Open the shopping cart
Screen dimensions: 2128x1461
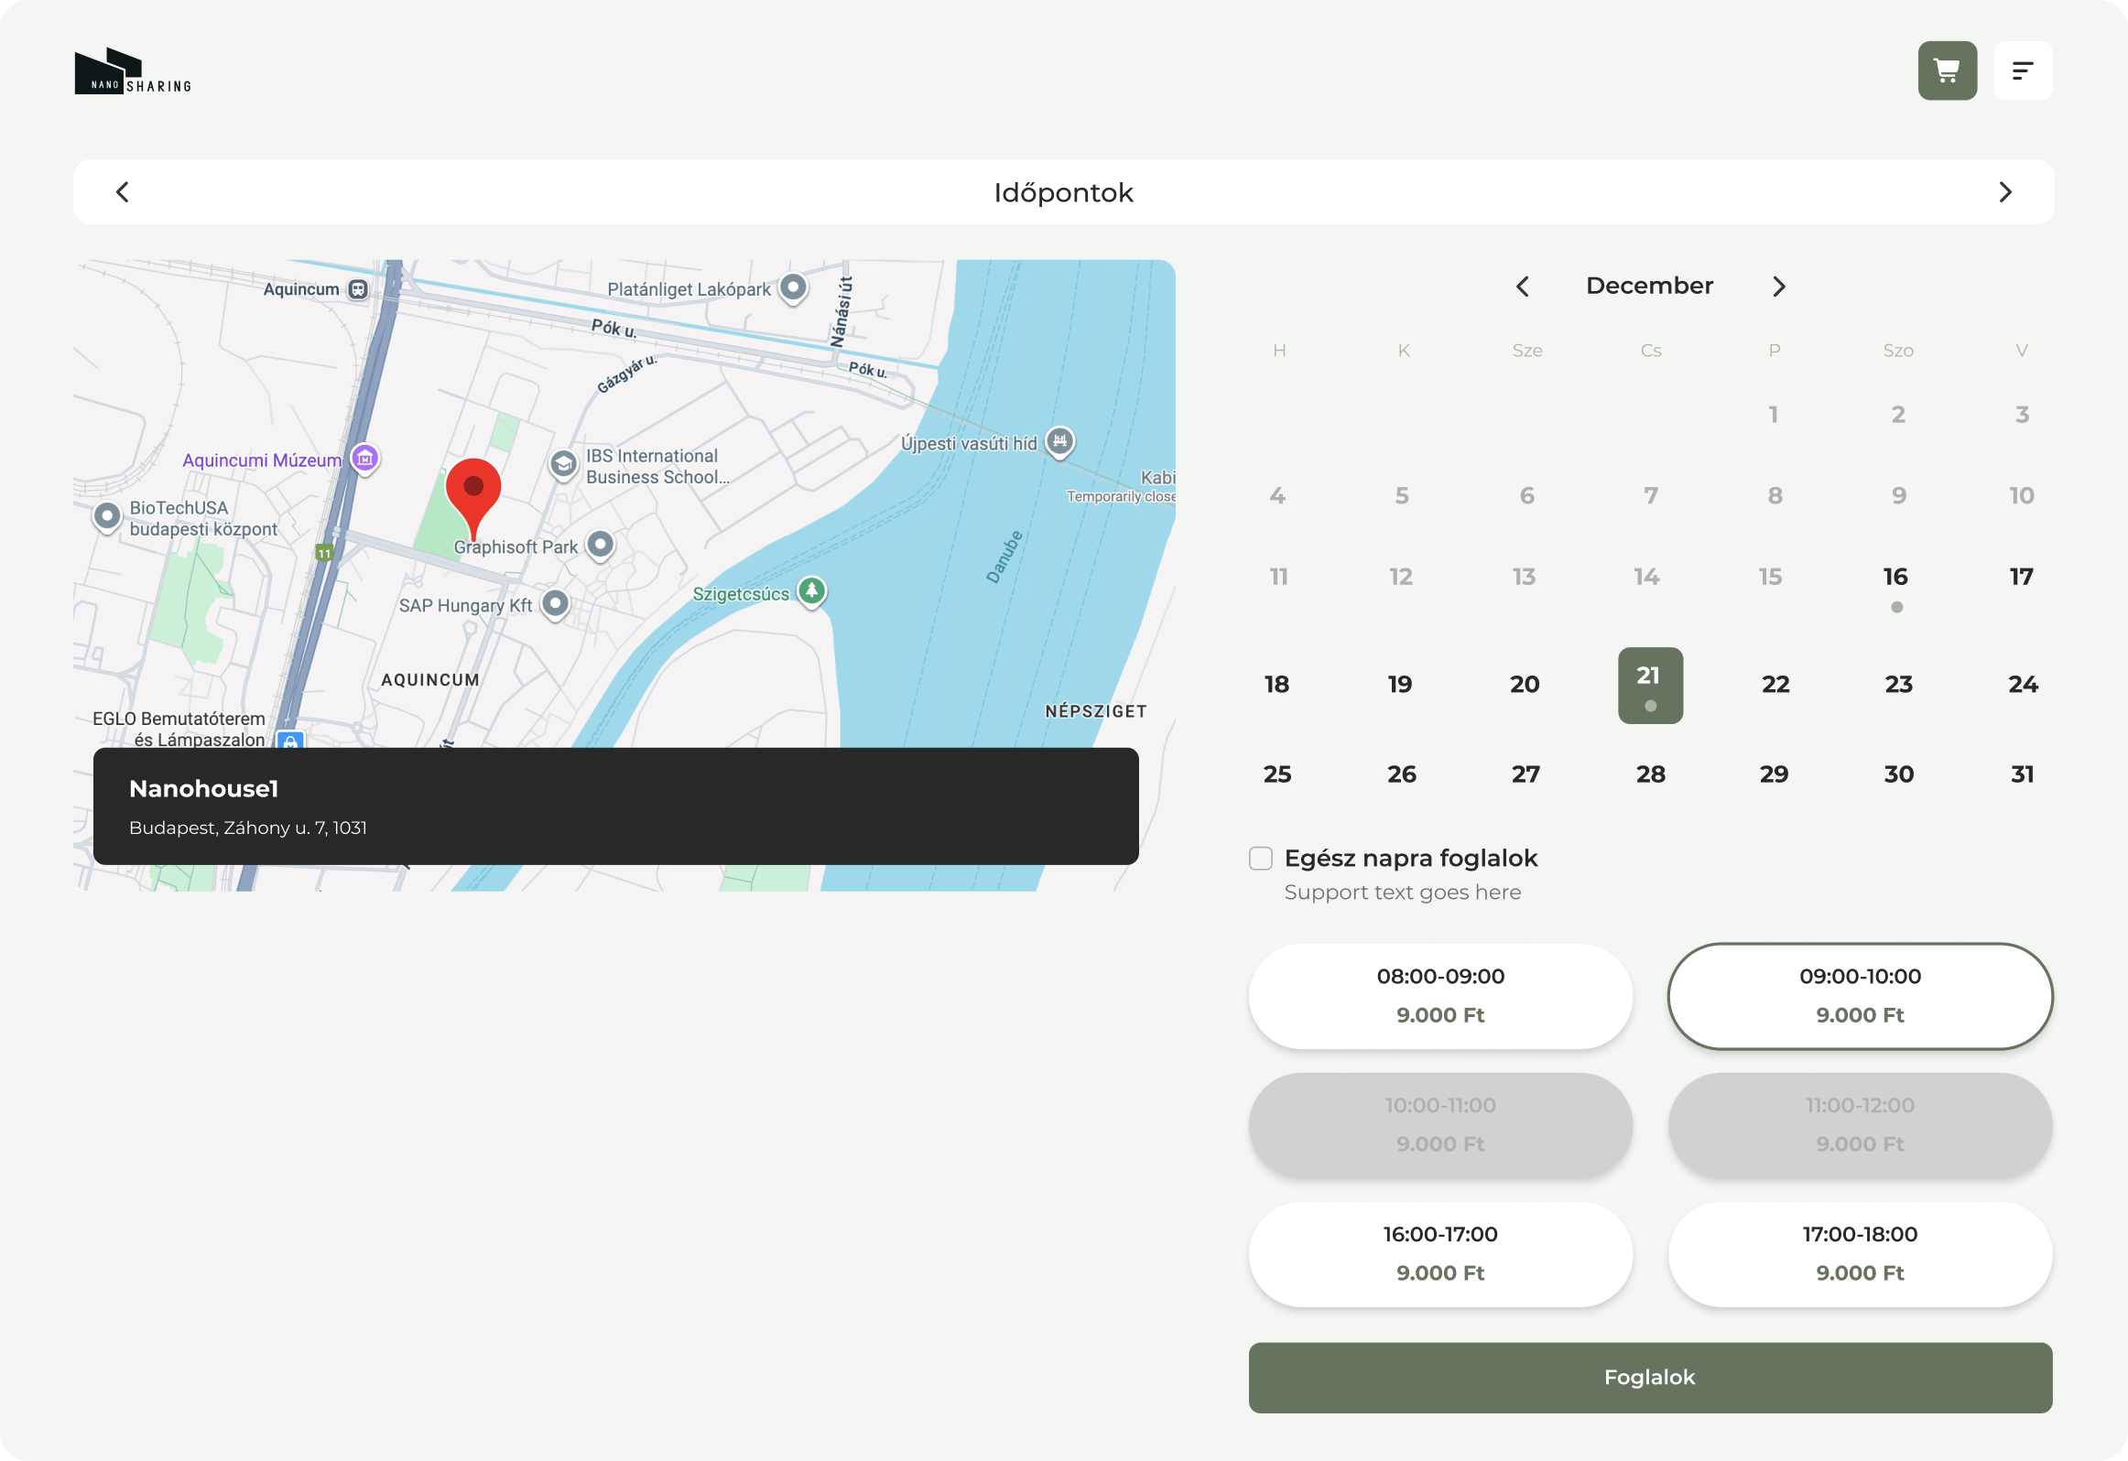coord(1947,70)
